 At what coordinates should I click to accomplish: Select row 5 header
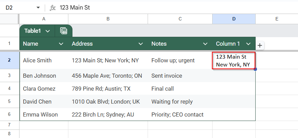(9, 102)
